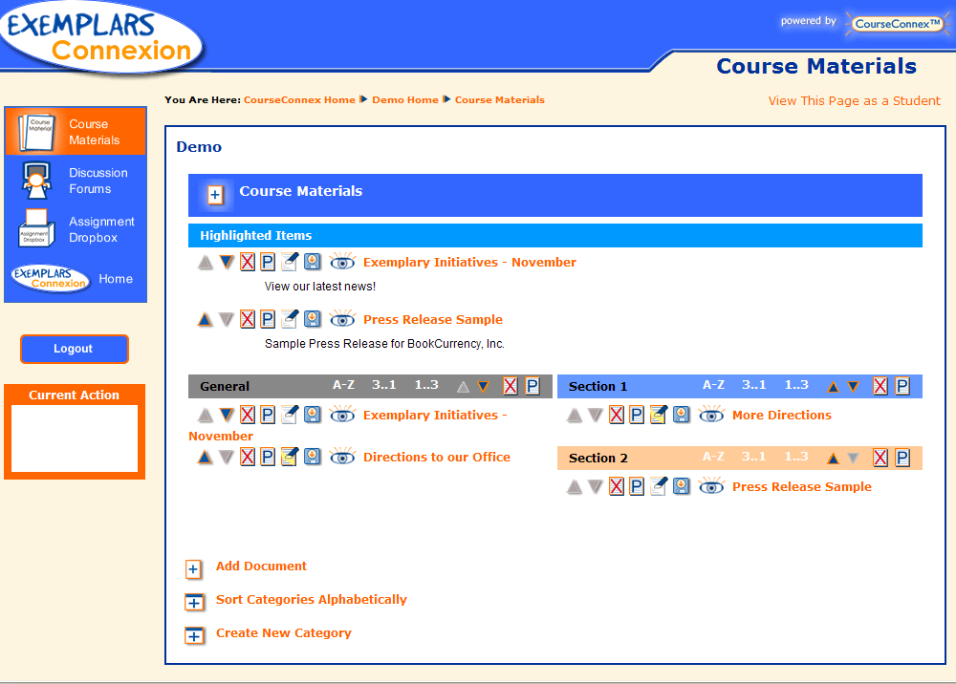Toggle eye icon for Directions to our Office
The height and width of the screenshot is (684, 956).
point(342,458)
